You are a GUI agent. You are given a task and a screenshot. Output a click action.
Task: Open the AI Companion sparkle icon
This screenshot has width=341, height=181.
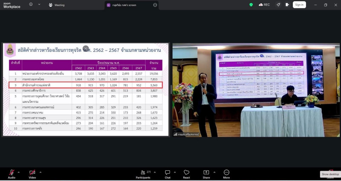pyautogui.click(x=278, y=5)
